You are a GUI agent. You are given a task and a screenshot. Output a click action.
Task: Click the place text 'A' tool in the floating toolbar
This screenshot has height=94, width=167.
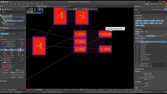pos(94,9)
